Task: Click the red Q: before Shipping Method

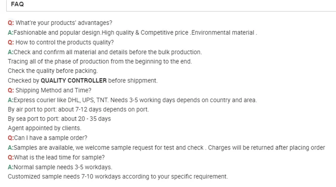Action: pos(11,90)
